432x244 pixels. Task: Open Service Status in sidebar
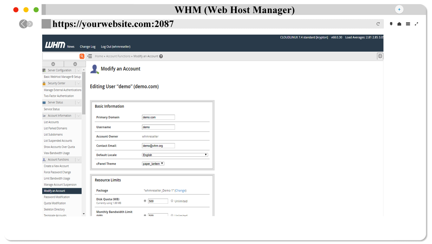[52, 109]
